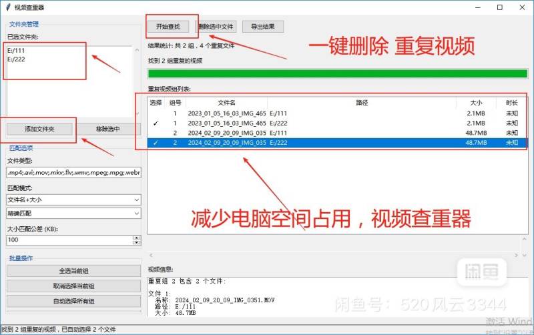
Task: Click the 时长 column header
Action: 511,103
